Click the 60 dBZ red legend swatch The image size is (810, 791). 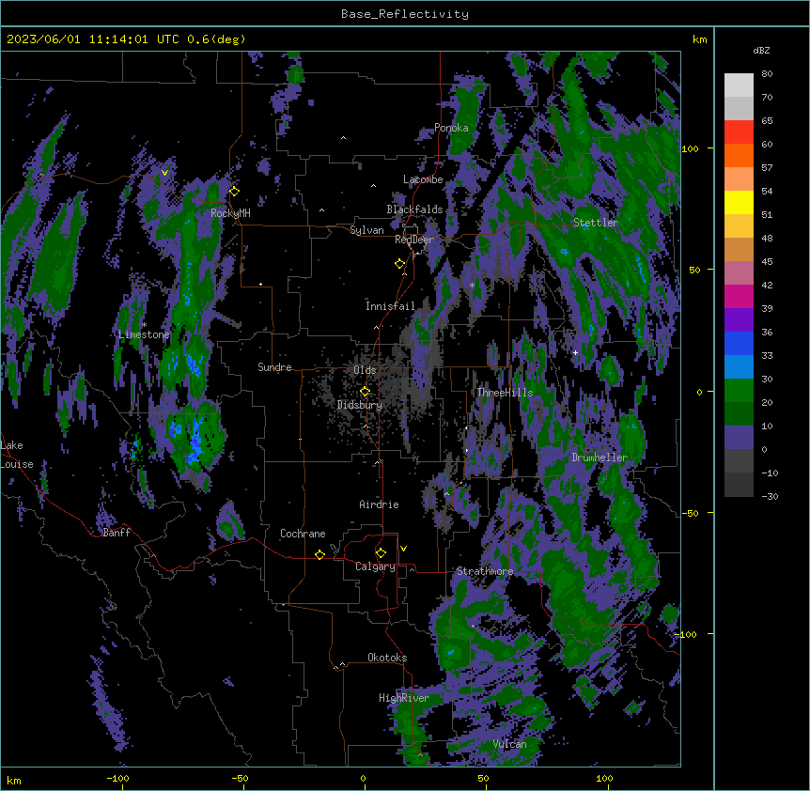(x=739, y=132)
